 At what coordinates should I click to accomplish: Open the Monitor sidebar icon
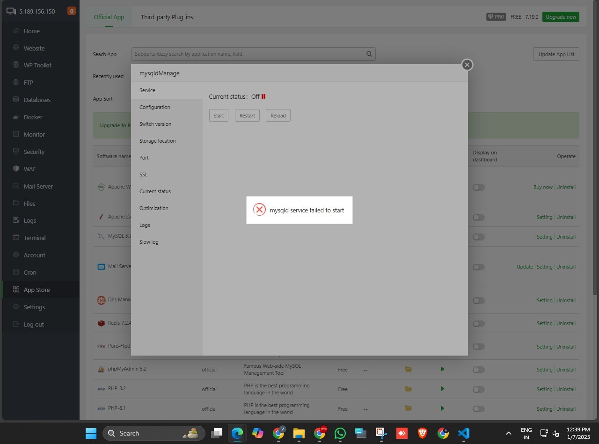coord(16,134)
